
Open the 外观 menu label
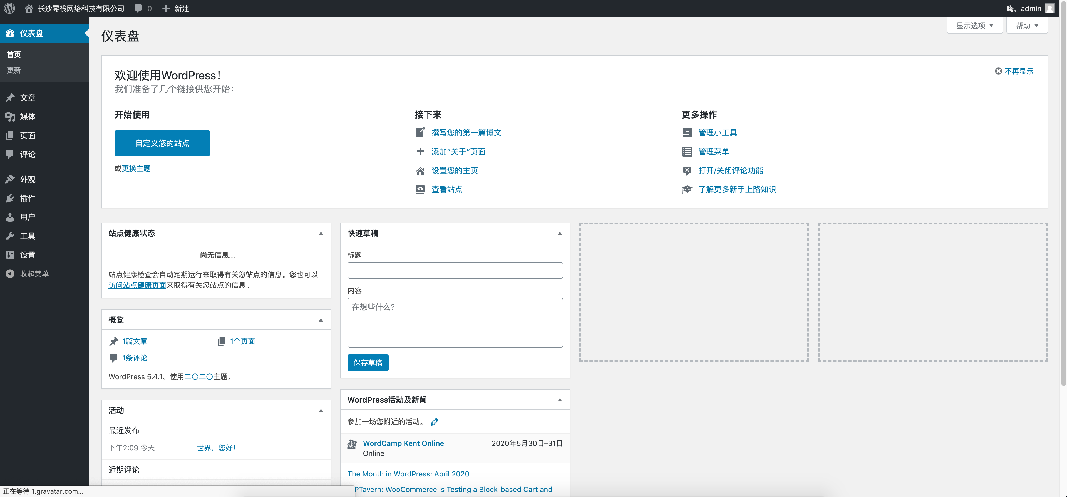click(x=28, y=179)
